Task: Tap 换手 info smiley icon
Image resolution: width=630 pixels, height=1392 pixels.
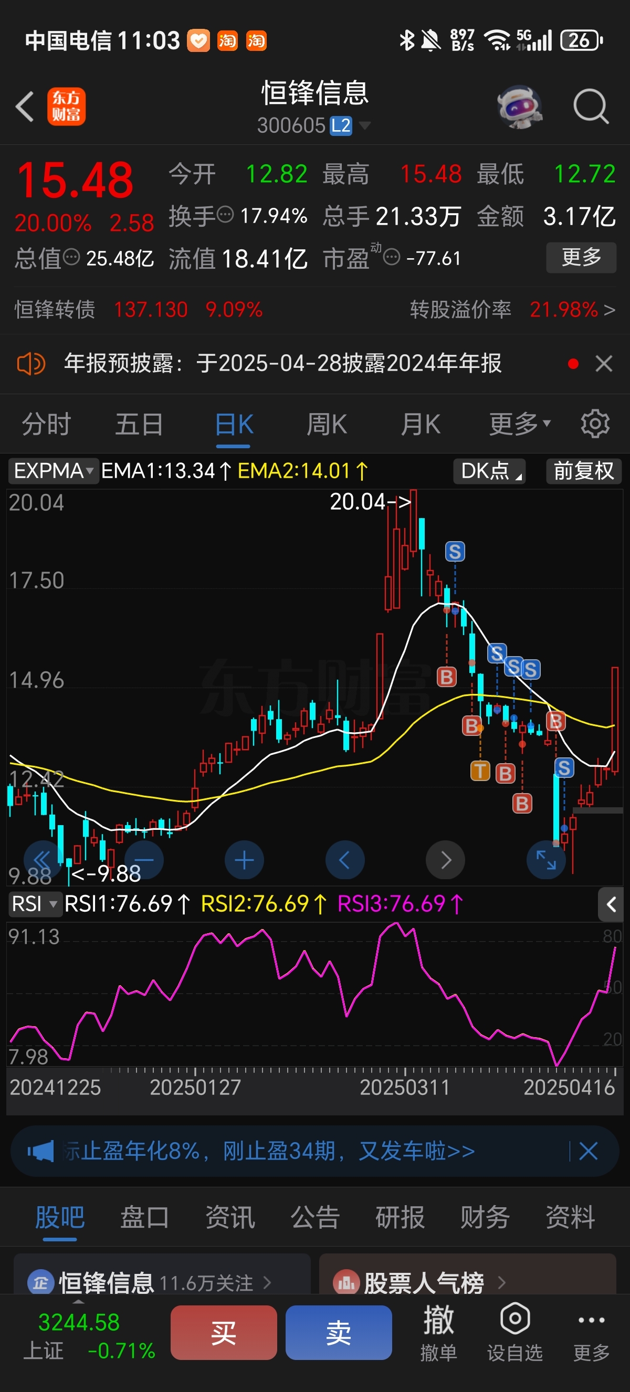Action: 225,215
